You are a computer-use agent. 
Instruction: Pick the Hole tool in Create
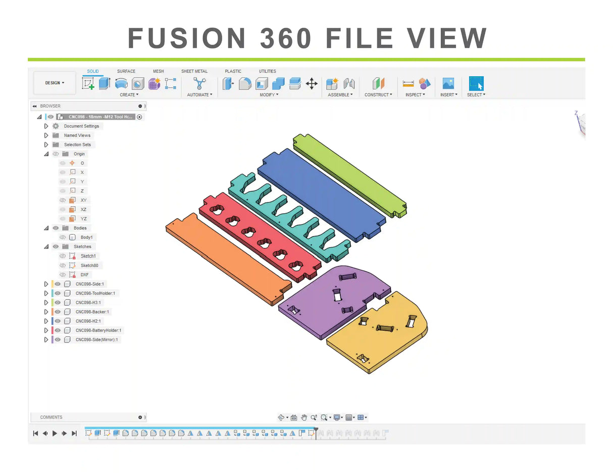tap(138, 84)
